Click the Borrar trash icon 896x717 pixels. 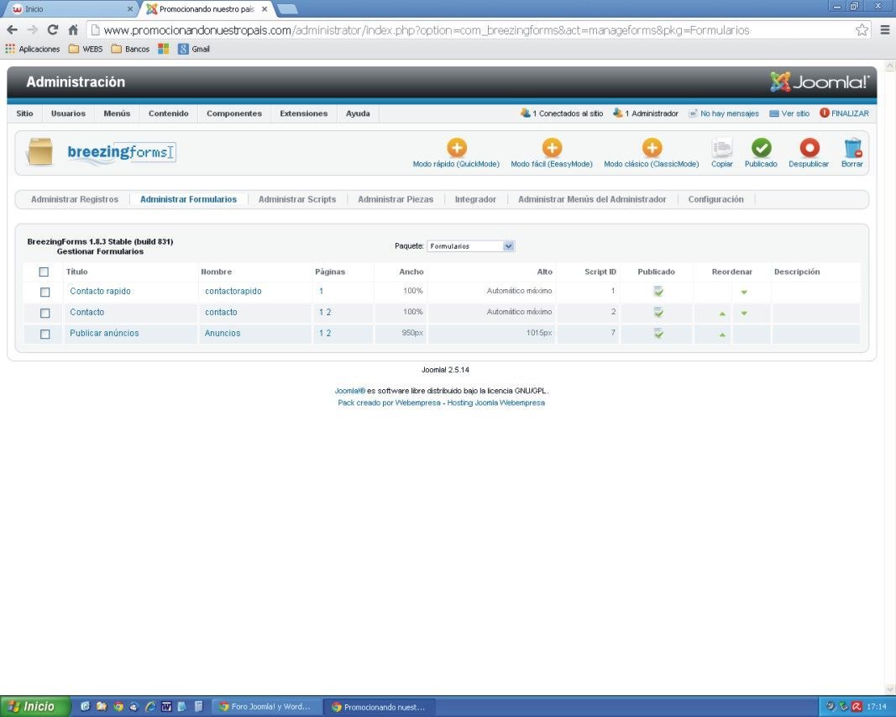click(852, 148)
